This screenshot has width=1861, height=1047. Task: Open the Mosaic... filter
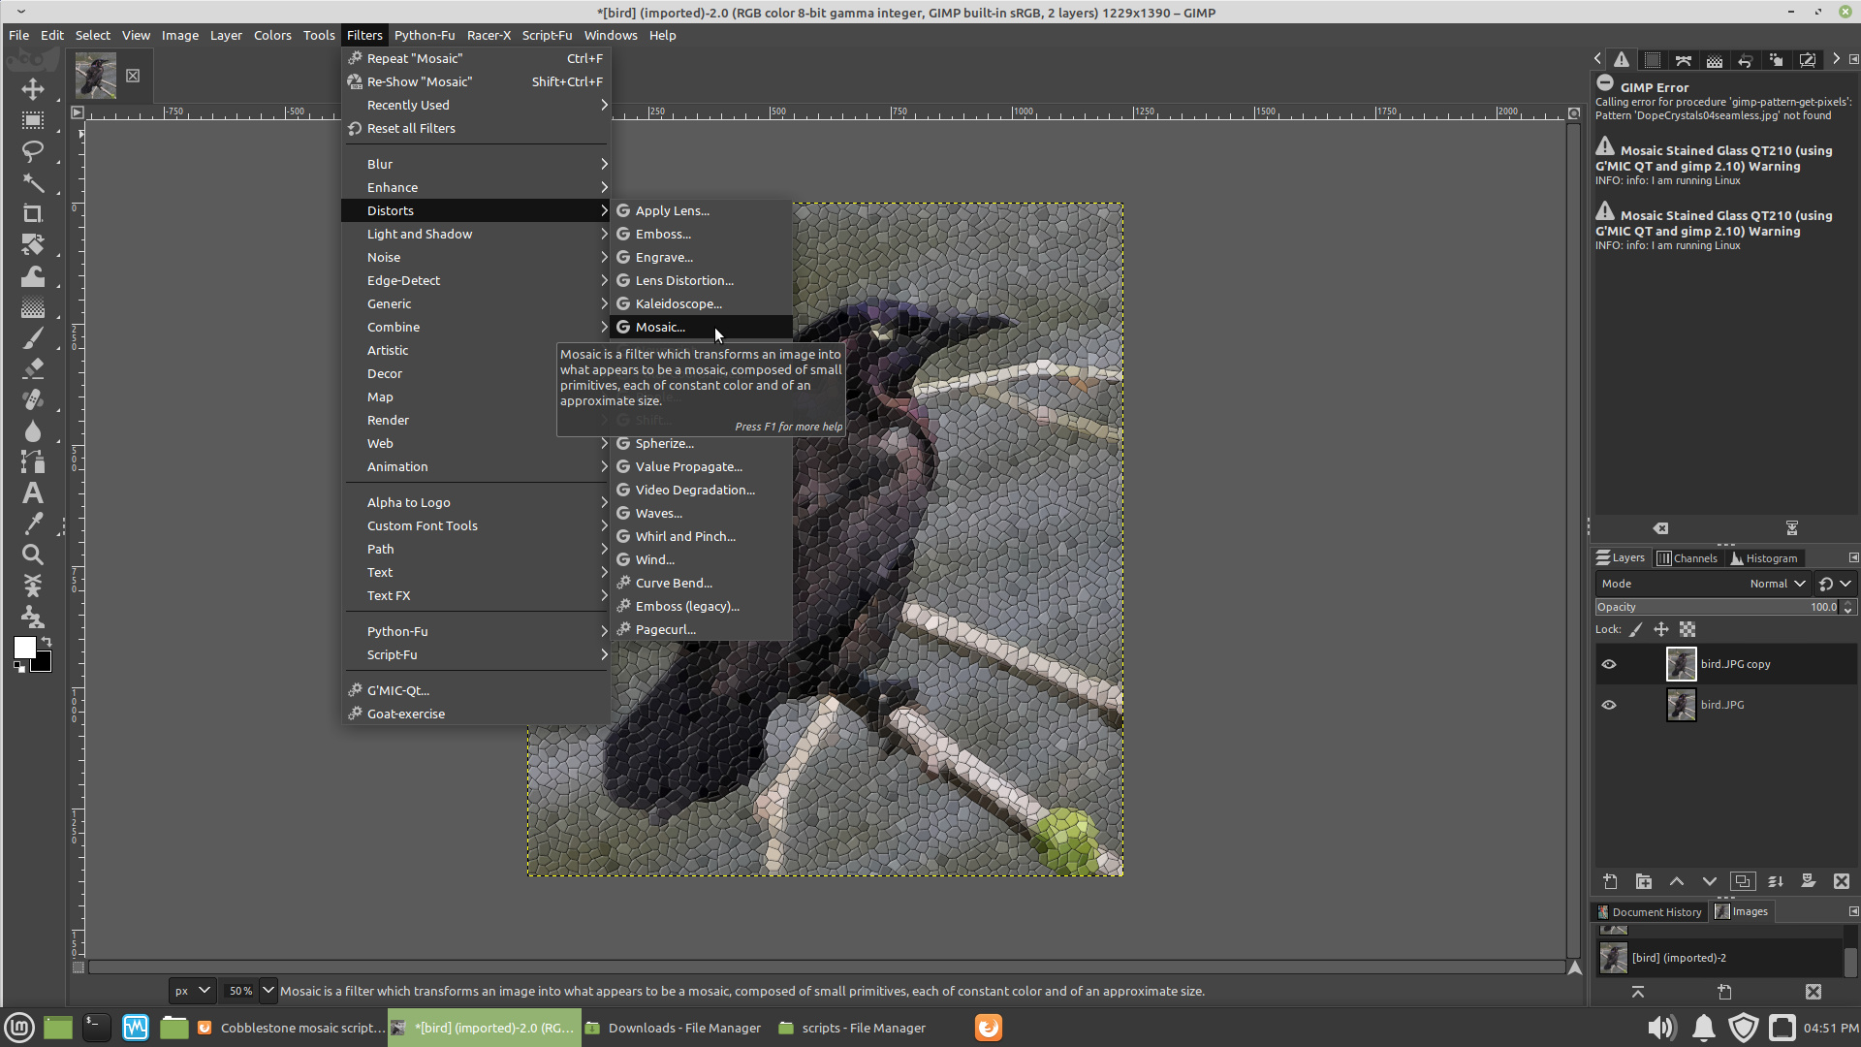coord(702,327)
